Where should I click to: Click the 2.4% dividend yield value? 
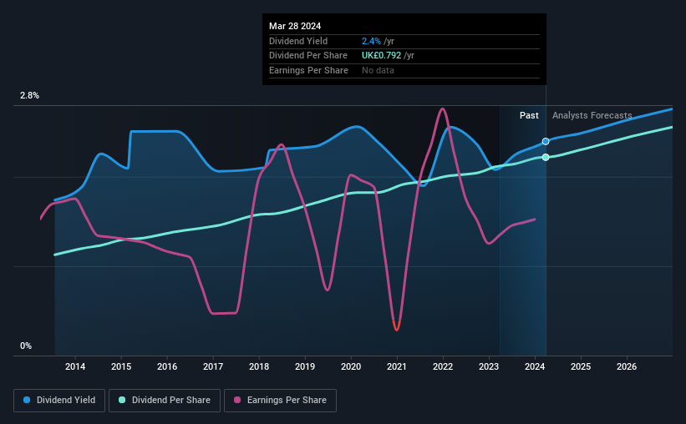click(x=371, y=41)
